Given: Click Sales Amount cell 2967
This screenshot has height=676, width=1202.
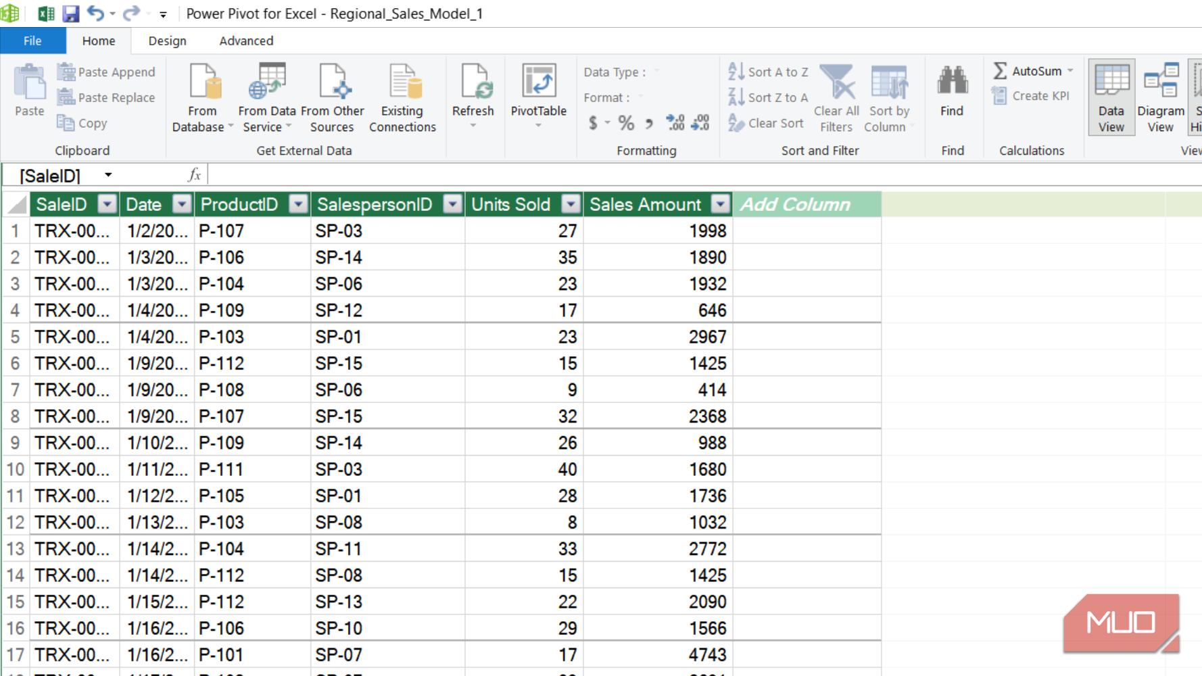Looking at the screenshot, I should coord(658,337).
